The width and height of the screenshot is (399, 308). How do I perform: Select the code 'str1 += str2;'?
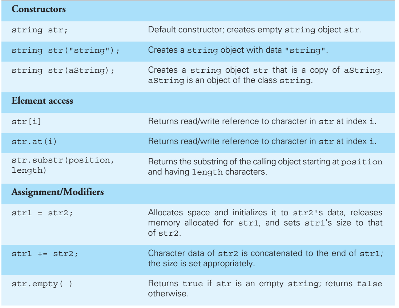(45, 253)
